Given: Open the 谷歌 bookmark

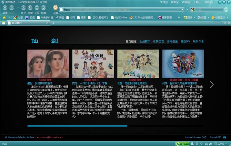Looking at the screenshot, I should pos(18,18).
